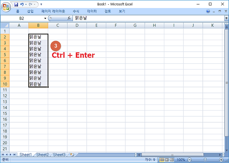The width and height of the screenshot is (229, 163).
Task: Select column A header
Action: [x=19, y=25]
